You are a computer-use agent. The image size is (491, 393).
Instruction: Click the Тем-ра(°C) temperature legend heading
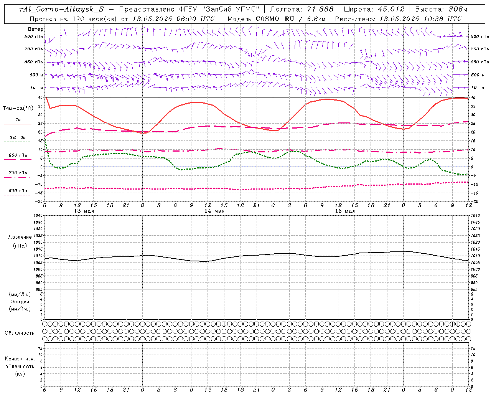coord(18,109)
